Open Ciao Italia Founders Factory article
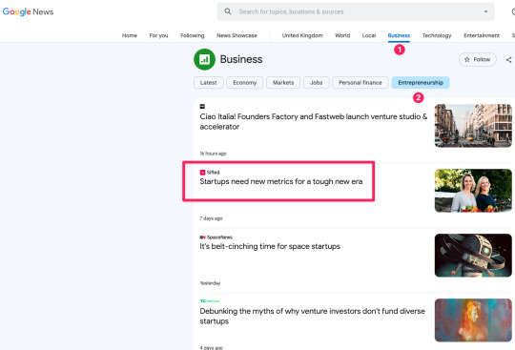 (314, 121)
